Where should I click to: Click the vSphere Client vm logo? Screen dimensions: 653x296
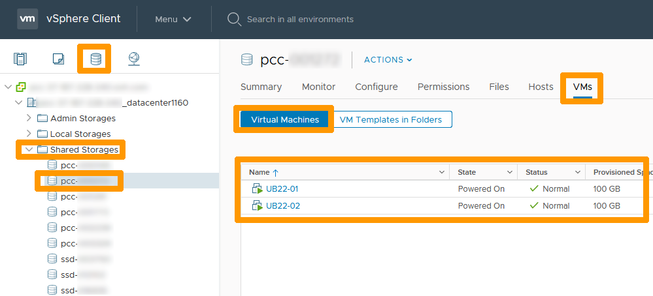pyautogui.click(x=27, y=19)
